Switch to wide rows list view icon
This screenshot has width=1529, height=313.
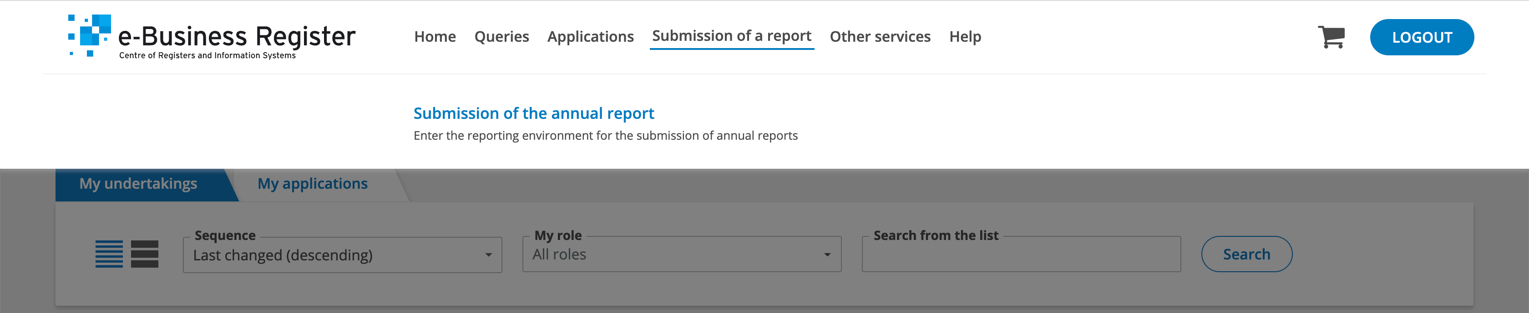(x=144, y=254)
